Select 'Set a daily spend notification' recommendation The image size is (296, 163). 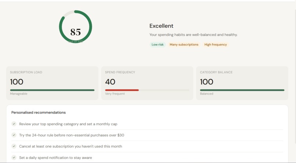(x=147, y=158)
